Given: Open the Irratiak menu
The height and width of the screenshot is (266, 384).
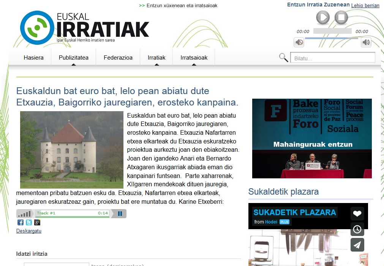Looking at the screenshot, I should (x=156, y=58).
